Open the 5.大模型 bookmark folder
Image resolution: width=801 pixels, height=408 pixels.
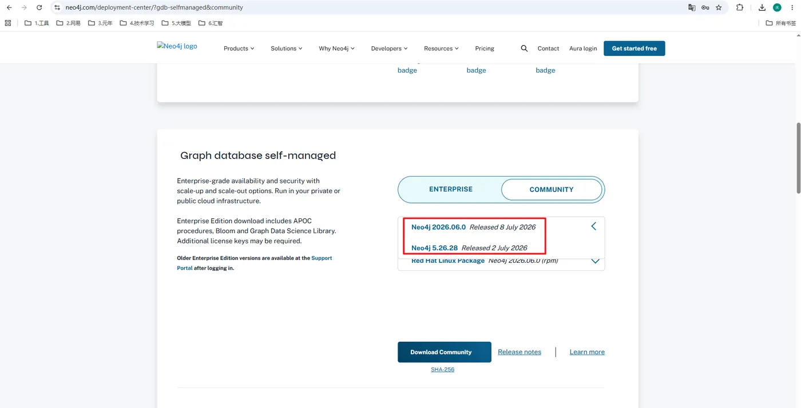click(176, 23)
